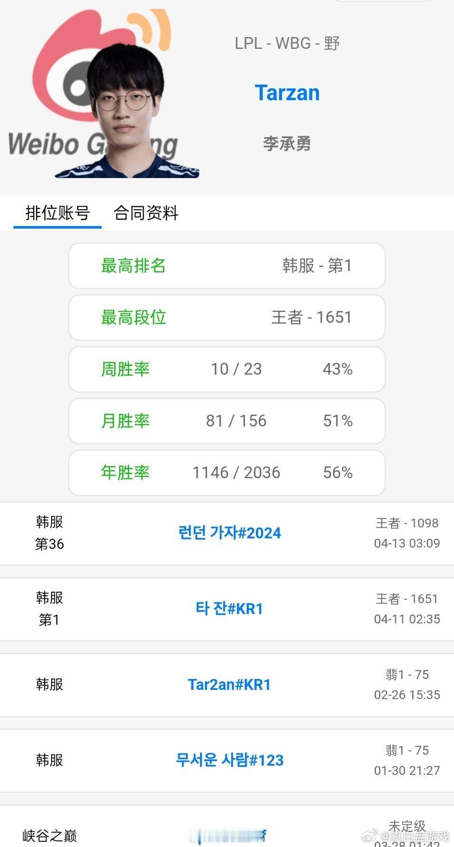Click the 韩服 第1 rank label

48,609
